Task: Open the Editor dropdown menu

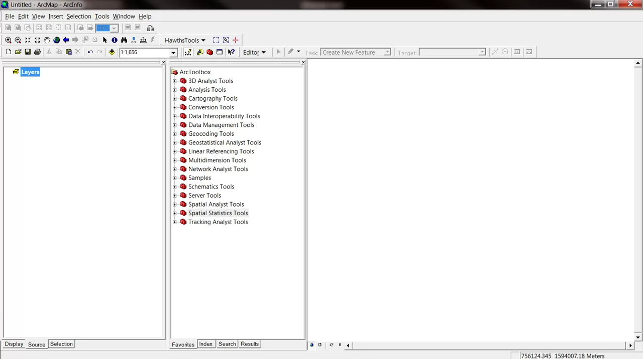Action: [x=254, y=52]
